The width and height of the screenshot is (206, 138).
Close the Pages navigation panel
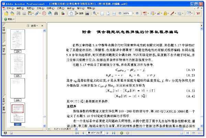pyautogui.click(x=42, y=26)
